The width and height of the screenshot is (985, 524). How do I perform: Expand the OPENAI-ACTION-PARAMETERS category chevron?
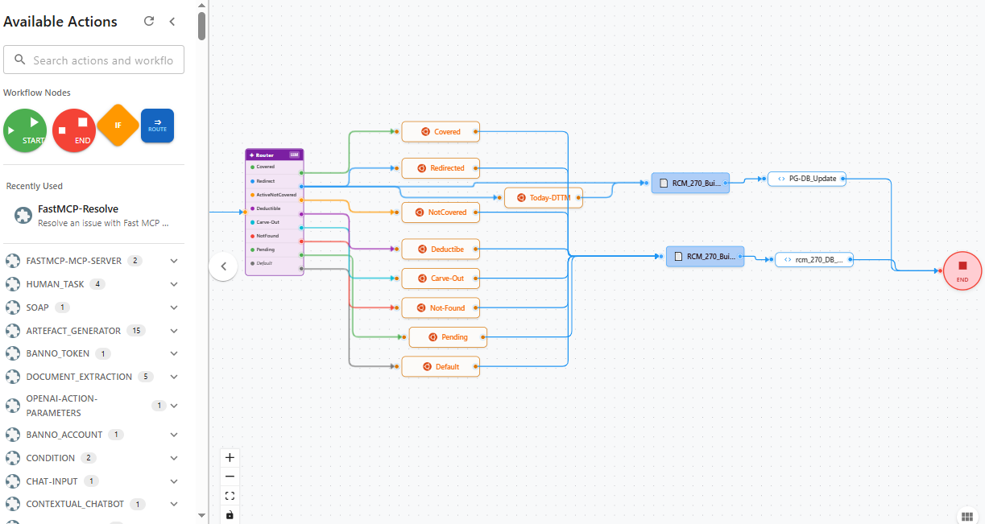click(174, 406)
